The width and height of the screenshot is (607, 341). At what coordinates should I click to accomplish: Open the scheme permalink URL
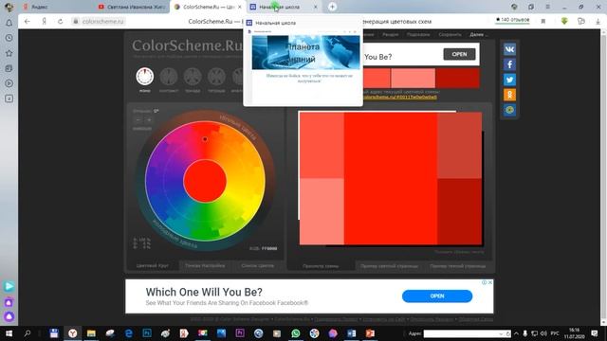[400, 97]
